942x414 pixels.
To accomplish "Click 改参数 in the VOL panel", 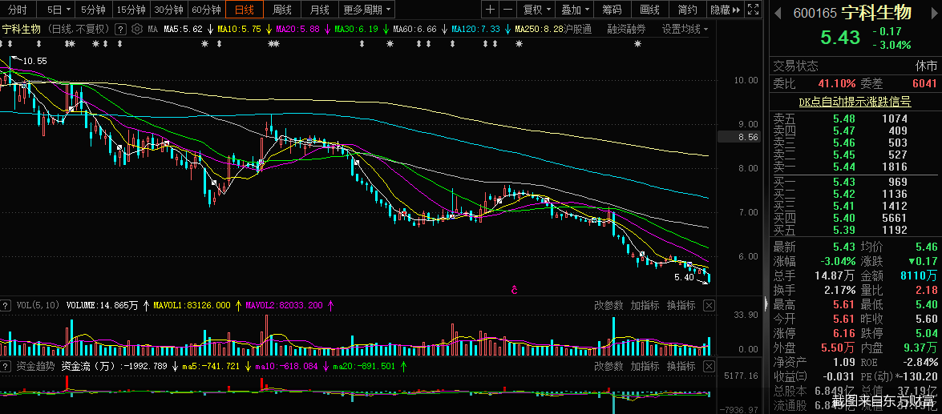I will (x=608, y=305).
